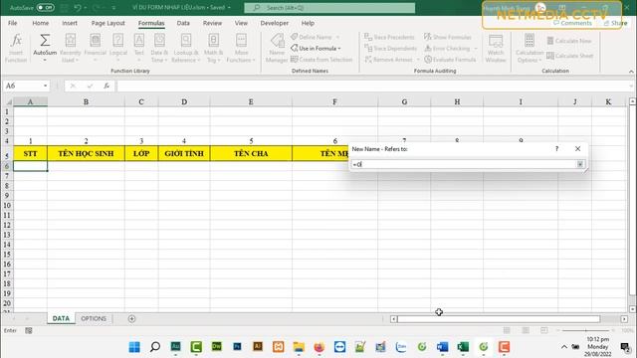
Task: Click Create from Selection
Action: click(321, 60)
